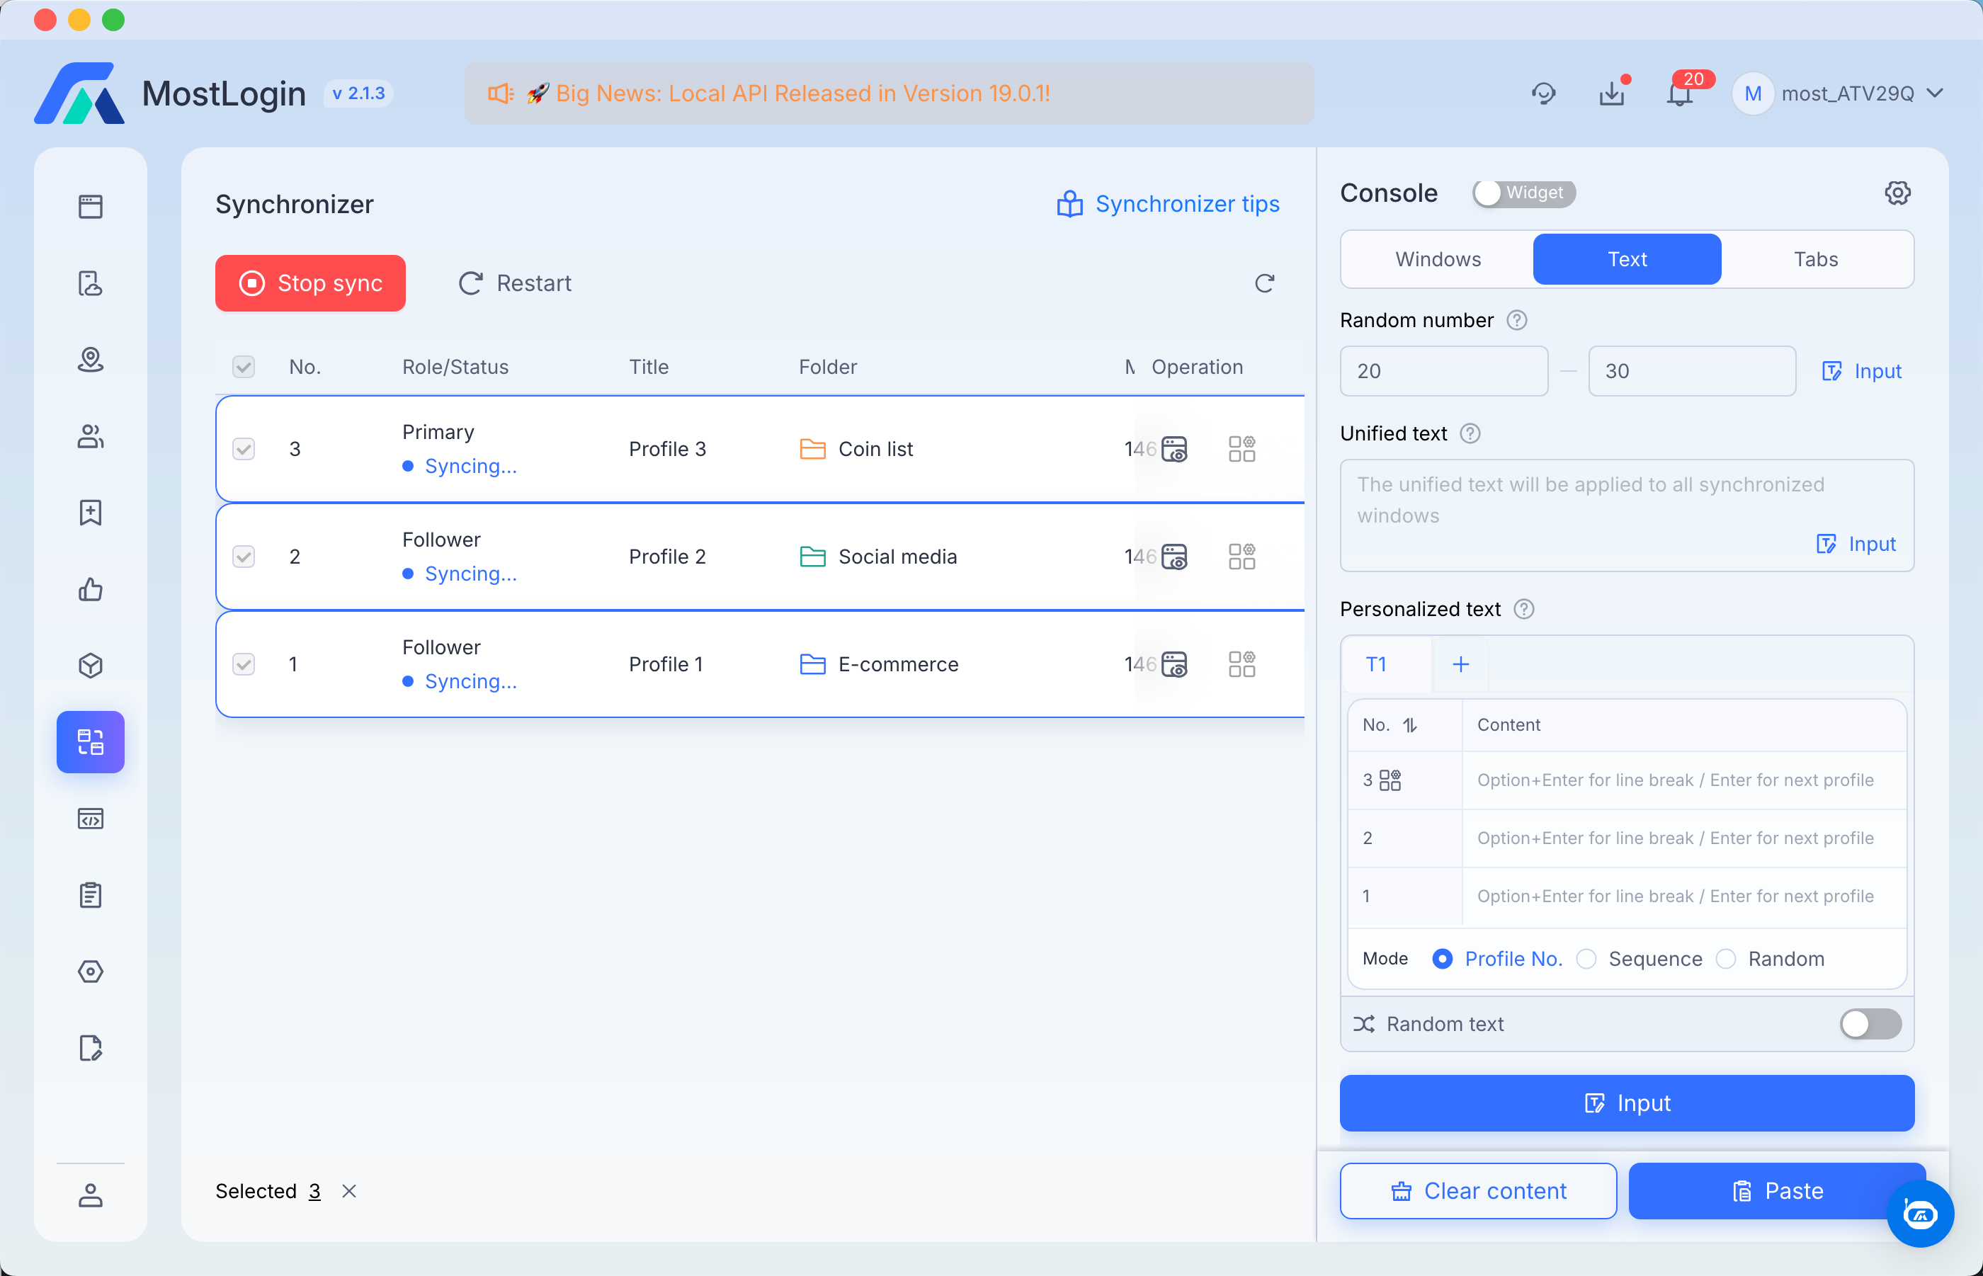Open Console settings gear icon
The height and width of the screenshot is (1276, 1983).
point(1897,193)
